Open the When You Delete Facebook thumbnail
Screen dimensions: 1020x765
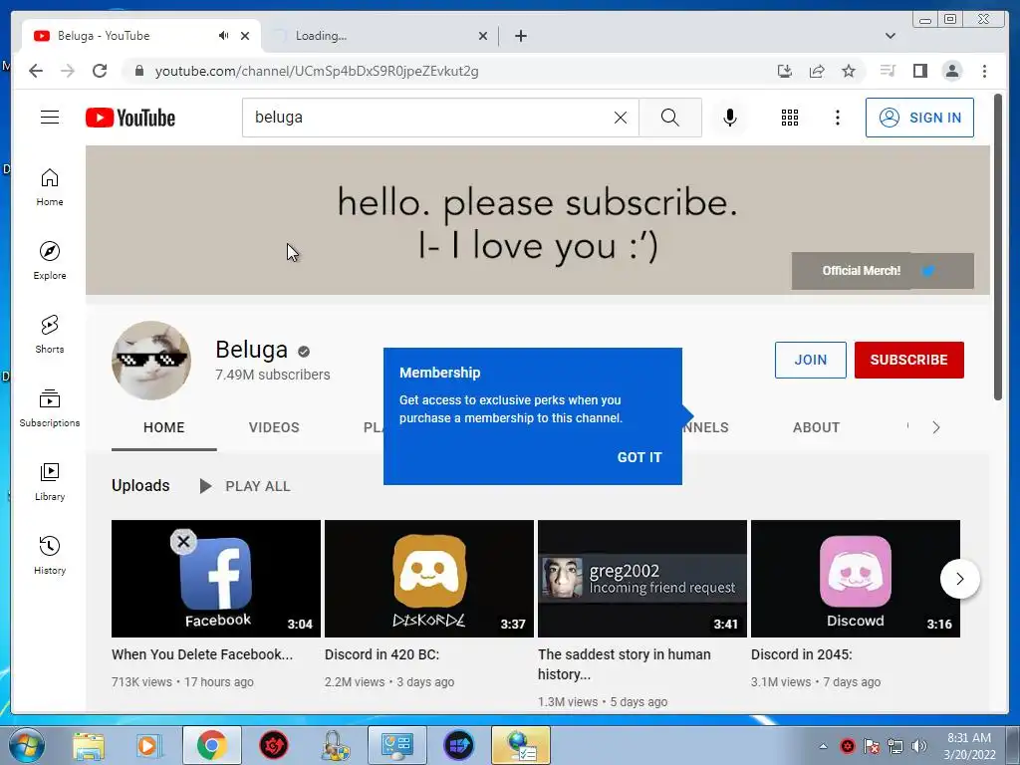click(216, 579)
